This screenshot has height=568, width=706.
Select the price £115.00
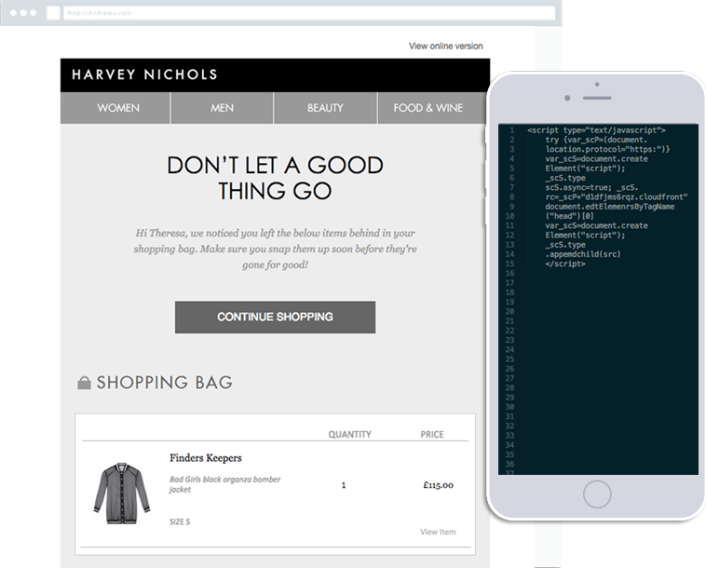tap(438, 485)
